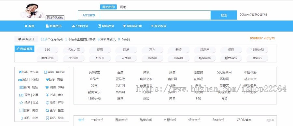Click the 音乐 category label
Screen dimensions: 293x126
(x=81, y=120)
